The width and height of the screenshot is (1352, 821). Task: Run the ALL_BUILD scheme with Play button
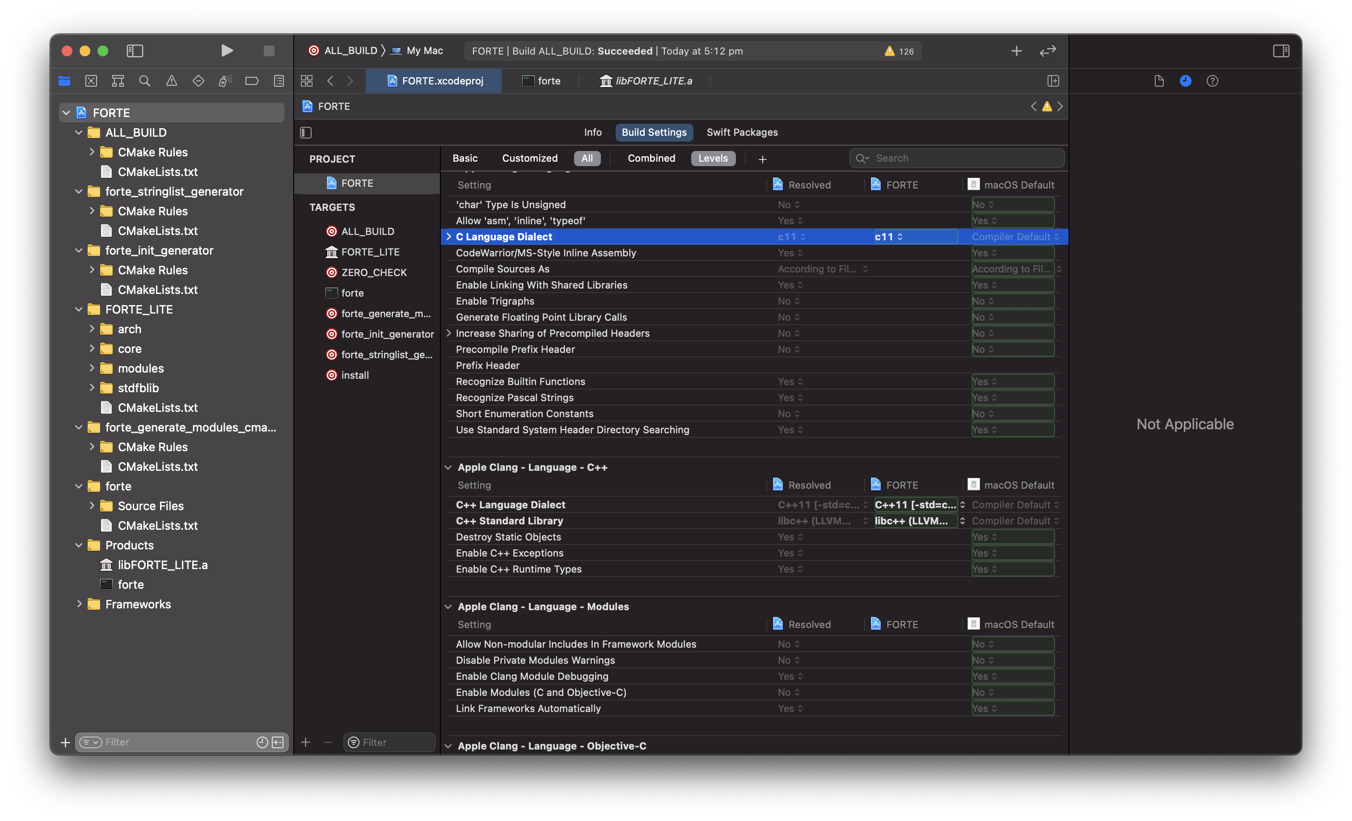tap(227, 51)
